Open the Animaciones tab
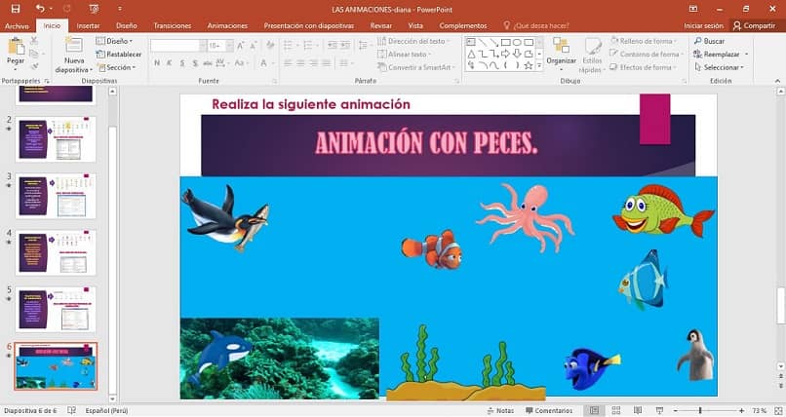 [x=227, y=25]
